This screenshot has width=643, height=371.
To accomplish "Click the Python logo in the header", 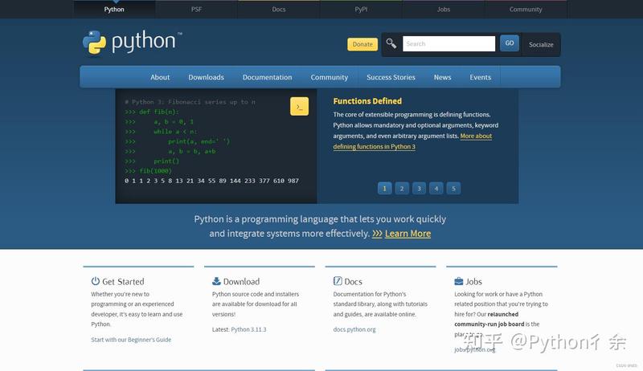I will tap(132, 43).
